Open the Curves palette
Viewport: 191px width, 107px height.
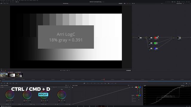point(84,83)
